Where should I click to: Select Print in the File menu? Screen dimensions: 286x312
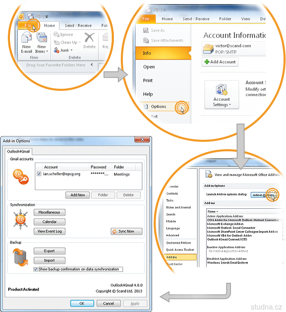148,81
